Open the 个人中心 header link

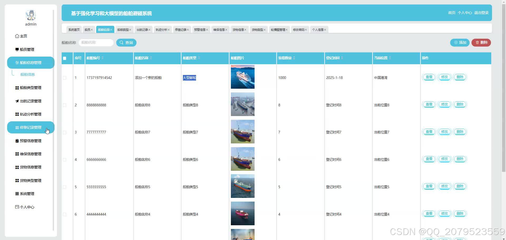click(x=465, y=13)
